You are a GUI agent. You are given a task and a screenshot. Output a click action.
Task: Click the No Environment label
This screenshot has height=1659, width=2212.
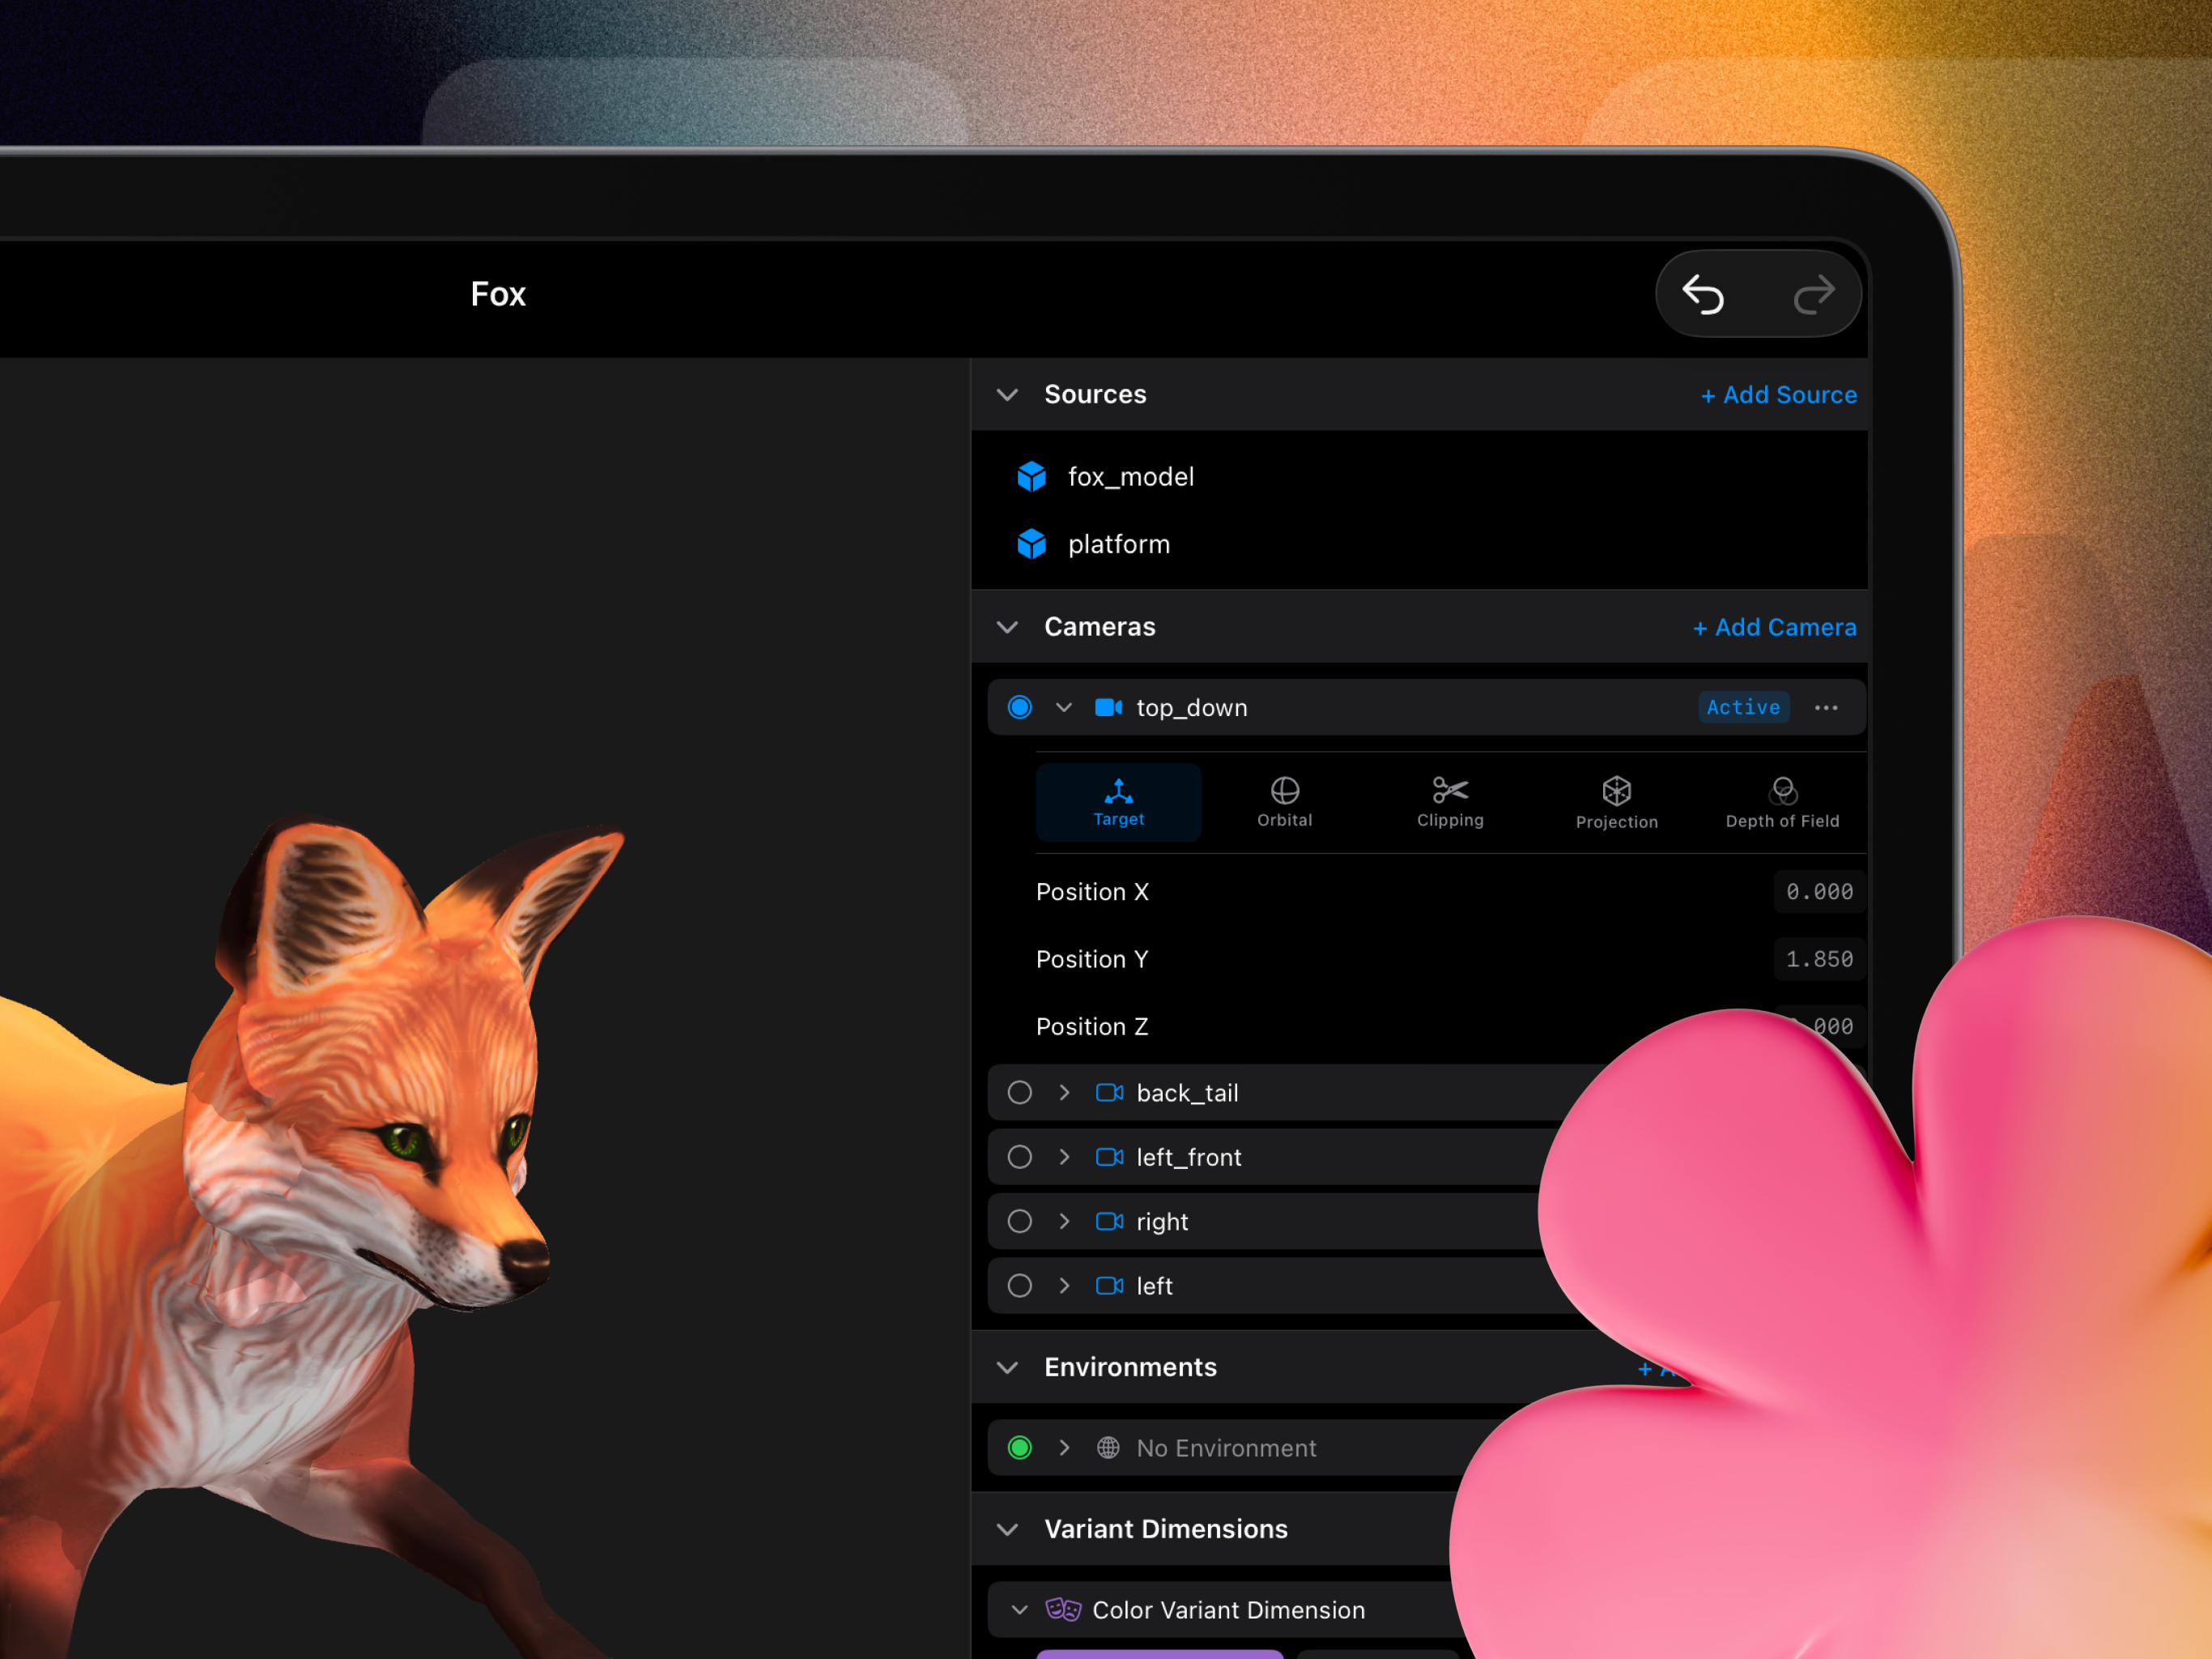click(x=1226, y=1448)
